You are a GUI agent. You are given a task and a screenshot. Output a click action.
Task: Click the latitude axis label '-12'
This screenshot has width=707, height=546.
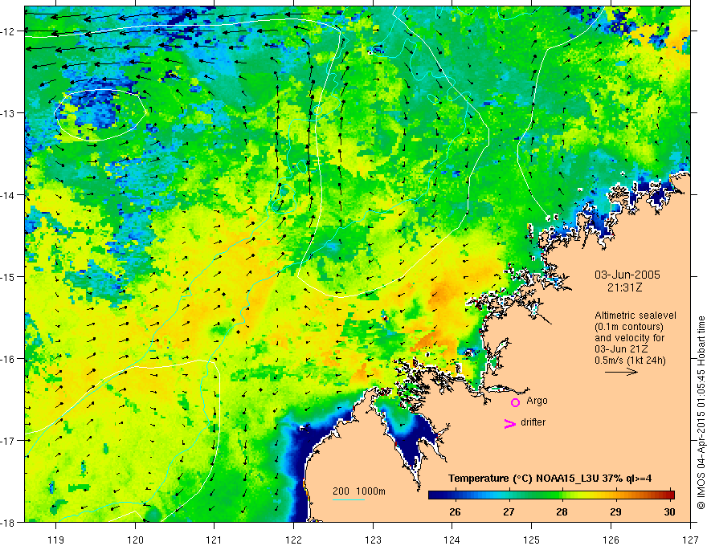pos(9,31)
